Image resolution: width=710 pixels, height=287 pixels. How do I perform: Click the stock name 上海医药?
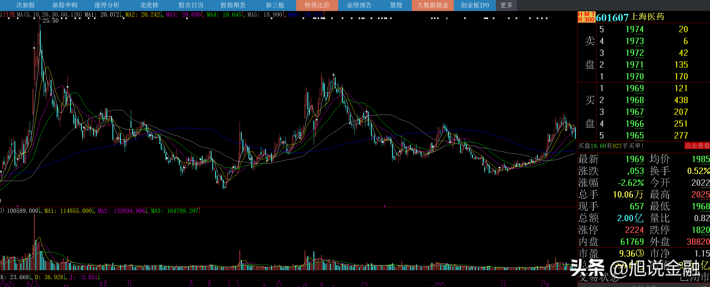[x=647, y=17]
